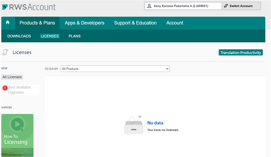
Task: Open the Support & Education tab
Action: click(x=135, y=23)
